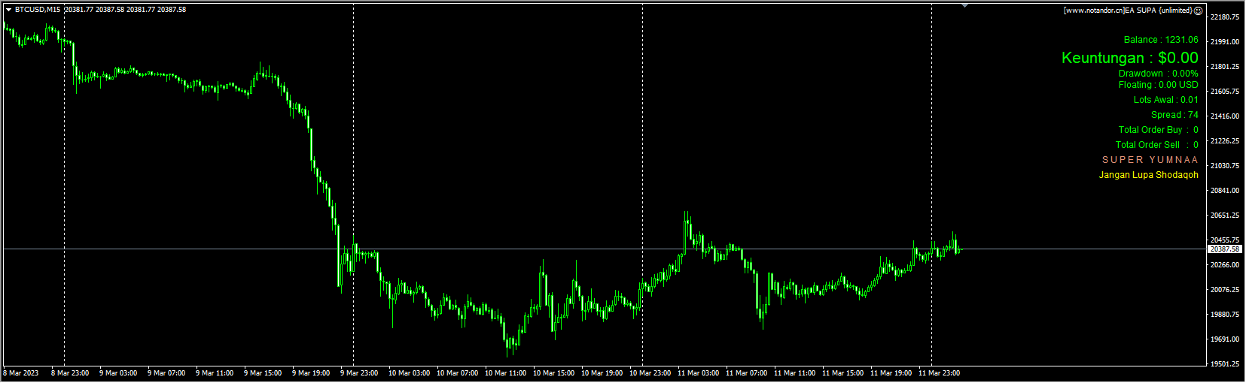Image resolution: width=1246 pixels, height=383 pixels.
Task: Click the BTCUSD,M15 symbol title text
Action: (x=38, y=10)
